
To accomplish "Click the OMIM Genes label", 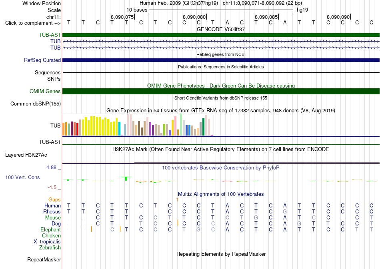I will point(45,91).
